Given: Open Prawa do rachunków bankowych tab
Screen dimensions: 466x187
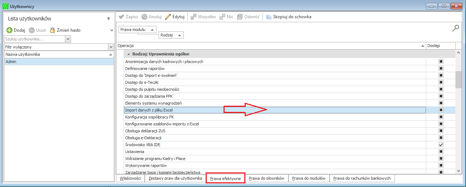Looking at the screenshot, I should point(362,178).
